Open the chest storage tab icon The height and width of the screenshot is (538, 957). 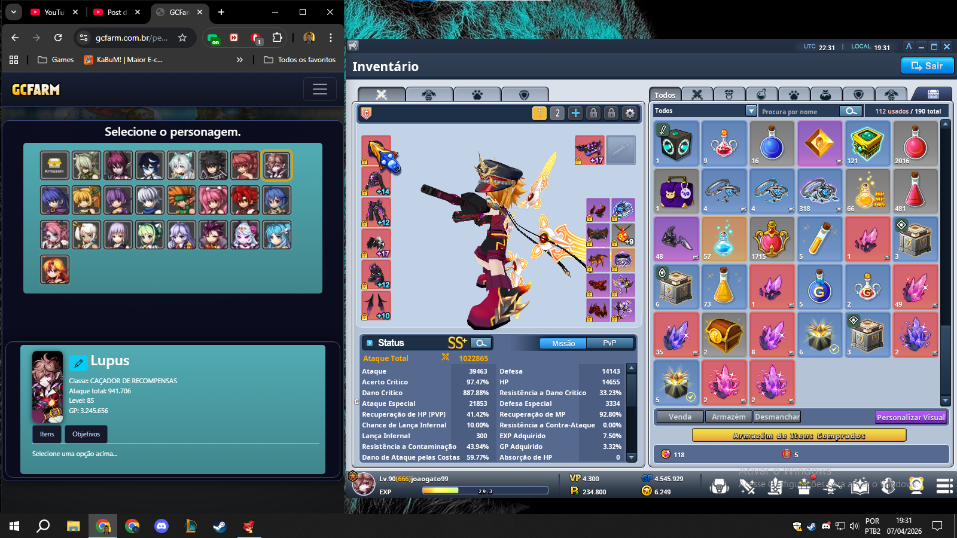(932, 94)
